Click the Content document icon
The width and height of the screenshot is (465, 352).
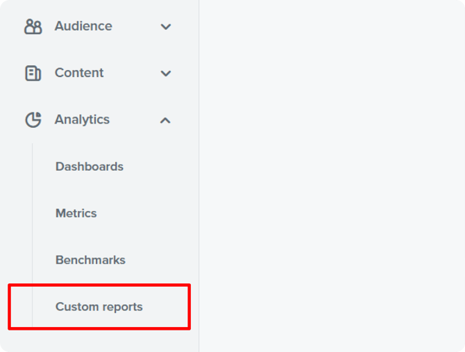[33, 73]
